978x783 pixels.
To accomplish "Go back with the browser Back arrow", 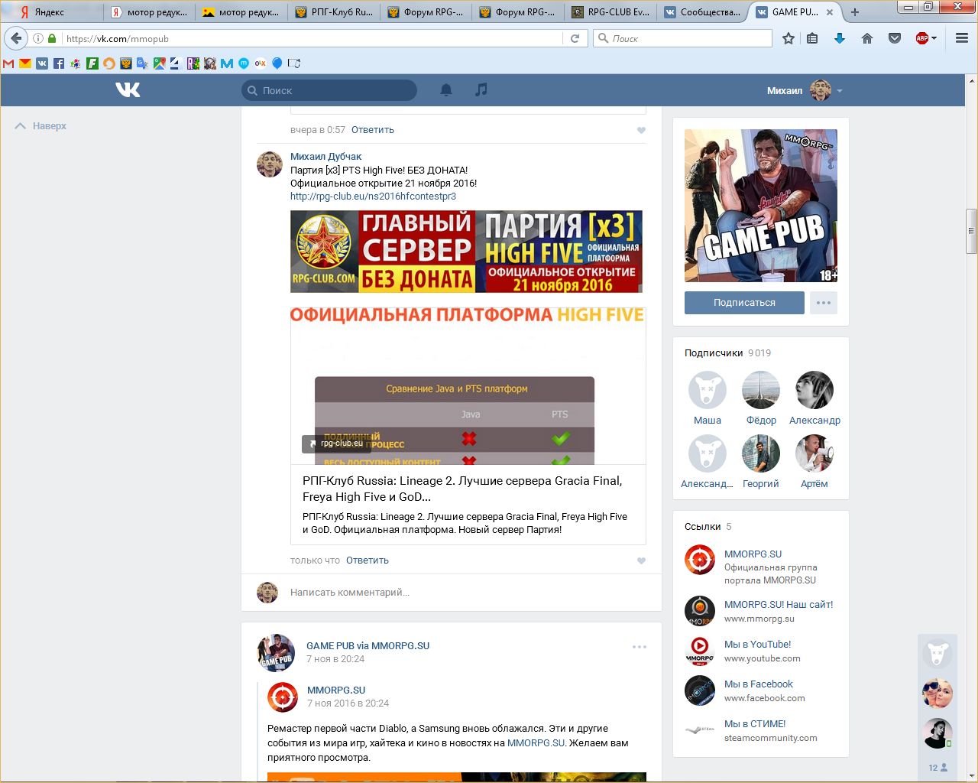I will tap(16, 38).
